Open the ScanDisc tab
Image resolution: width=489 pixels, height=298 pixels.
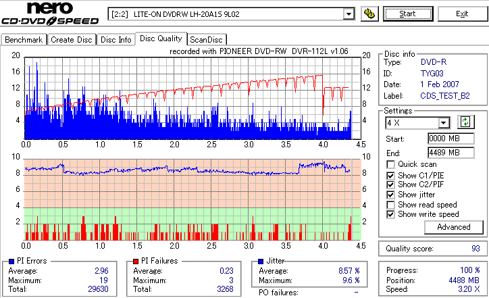tap(206, 40)
